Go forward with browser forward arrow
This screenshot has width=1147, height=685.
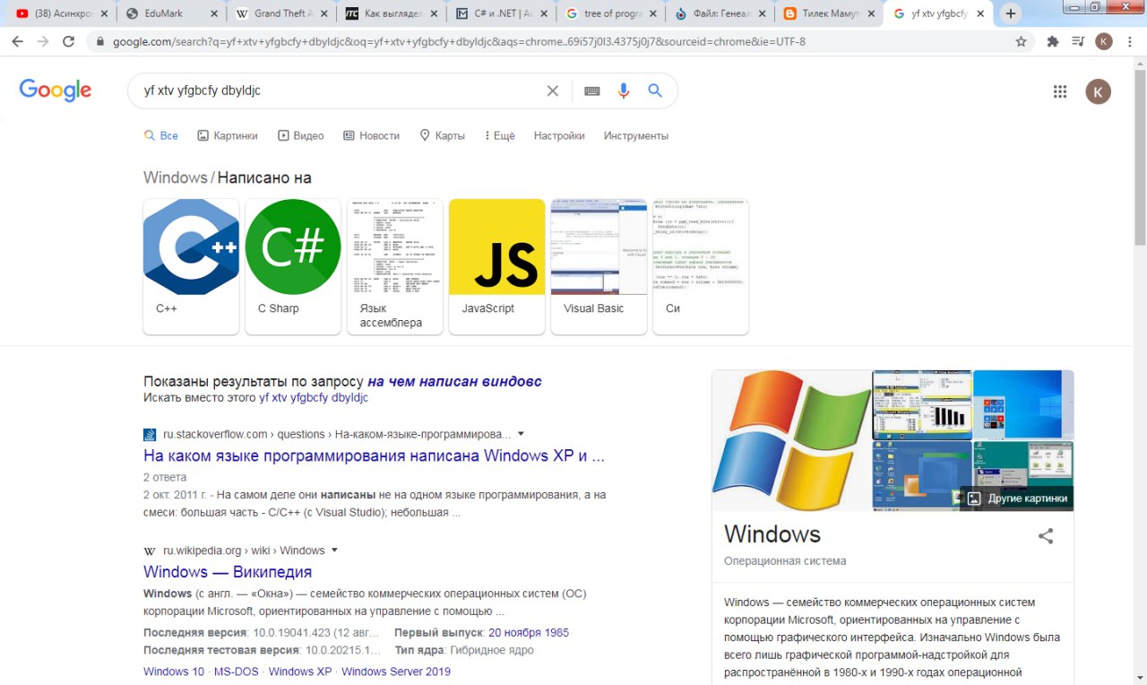click(x=43, y=41)
